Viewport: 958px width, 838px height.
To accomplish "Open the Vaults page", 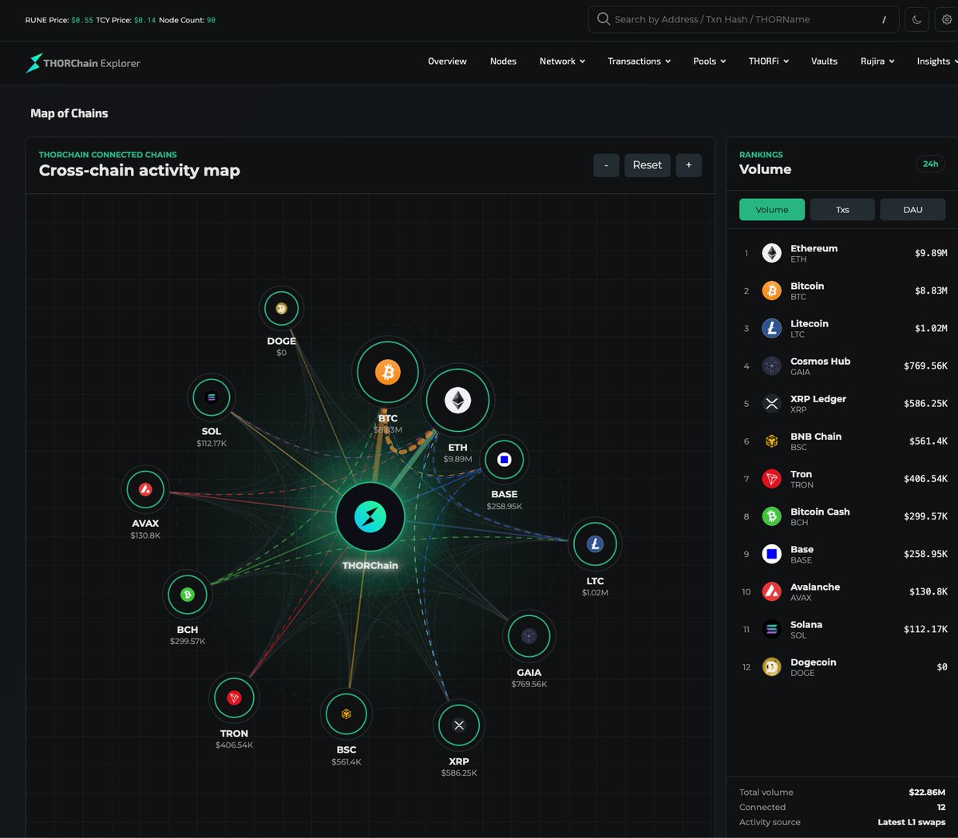I will click(x=824, y=61).
